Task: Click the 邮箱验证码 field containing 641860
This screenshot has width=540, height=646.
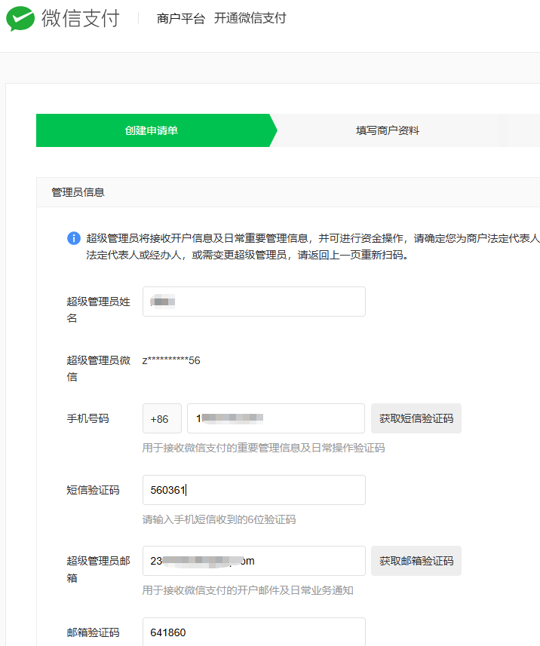Action: point(254,632)
